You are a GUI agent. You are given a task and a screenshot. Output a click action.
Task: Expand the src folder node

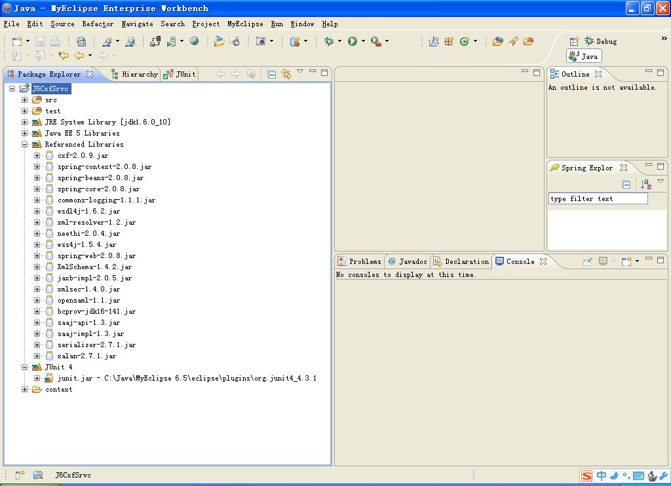pyautogui.click(x=25, y=100)
